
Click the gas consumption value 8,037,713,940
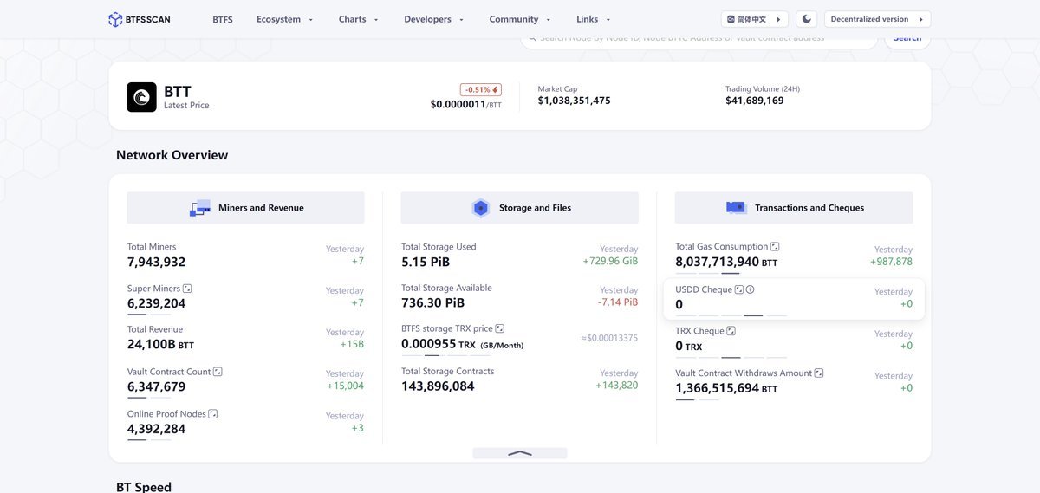pos(717,261)
